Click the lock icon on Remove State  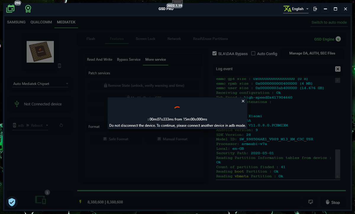(106, 85)
